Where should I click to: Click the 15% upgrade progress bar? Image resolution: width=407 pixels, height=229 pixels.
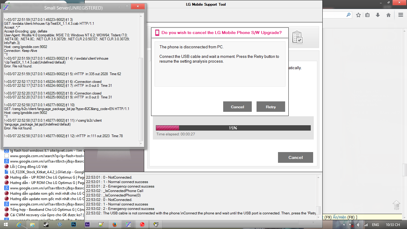[x=233, y=128]
